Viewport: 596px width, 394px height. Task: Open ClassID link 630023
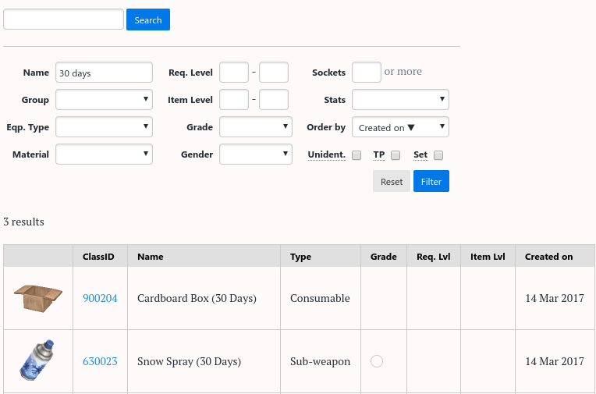(x=100, y=361)
